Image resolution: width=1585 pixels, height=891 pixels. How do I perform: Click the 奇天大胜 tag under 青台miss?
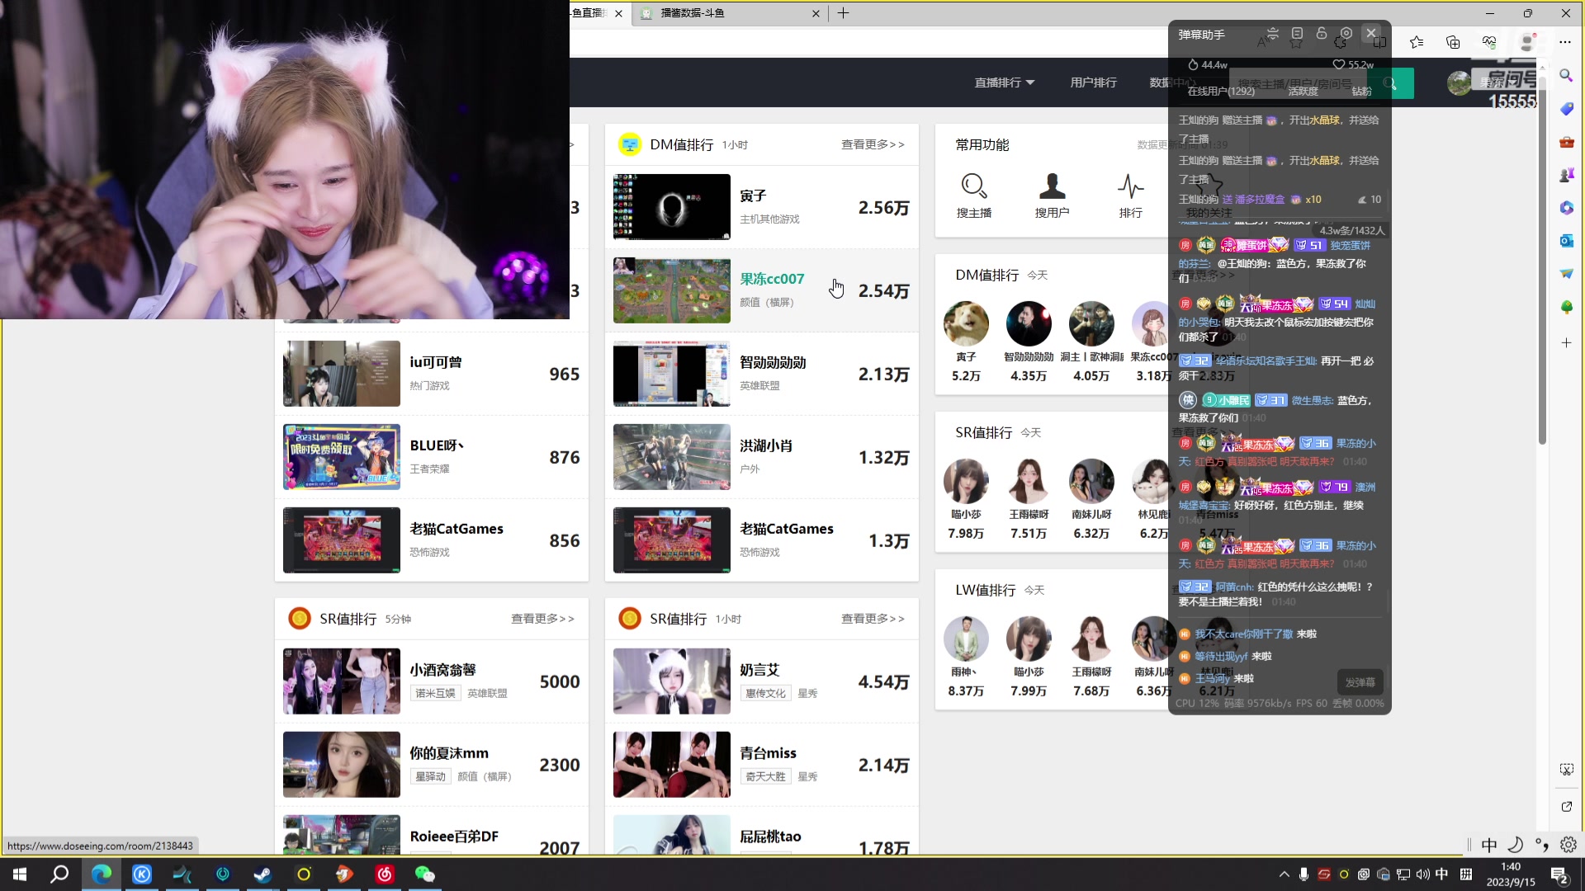pos(765,777)
